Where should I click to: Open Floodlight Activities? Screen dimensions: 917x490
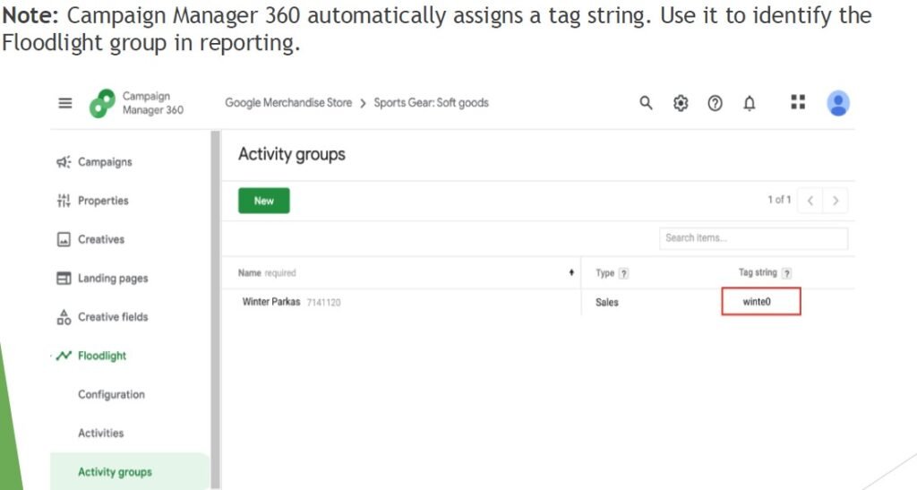(x=100, y=434)
